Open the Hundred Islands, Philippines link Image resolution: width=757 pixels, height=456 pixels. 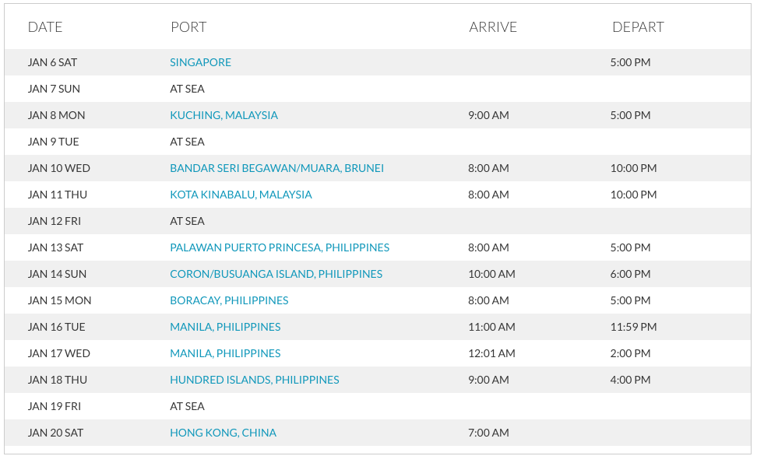click(x=255, y=380)
